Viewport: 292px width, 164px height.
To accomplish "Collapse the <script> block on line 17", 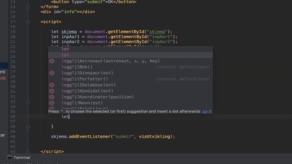I will click(28, 22).
